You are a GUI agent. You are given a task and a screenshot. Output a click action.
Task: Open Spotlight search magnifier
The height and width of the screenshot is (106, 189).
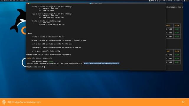coord(182,1)
